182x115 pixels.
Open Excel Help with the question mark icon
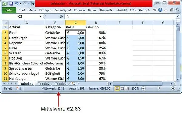pos(160,10)
